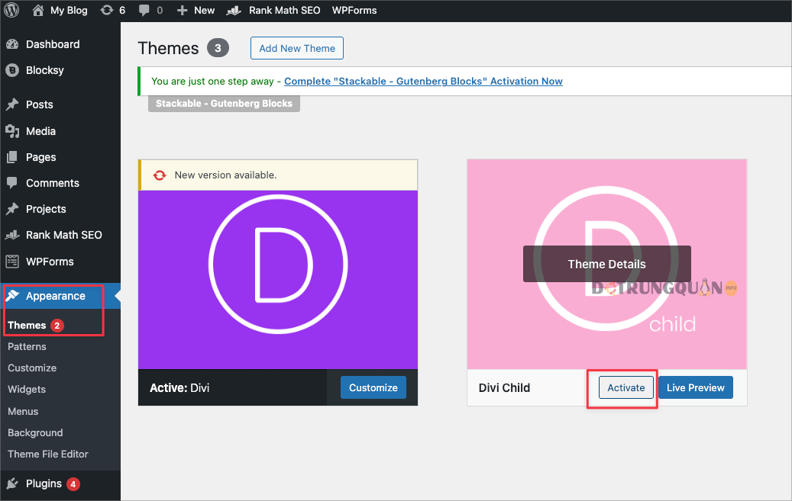This screenshot has width=792, height=501.
Task: Open the New content menu
Action: (204, 10)
